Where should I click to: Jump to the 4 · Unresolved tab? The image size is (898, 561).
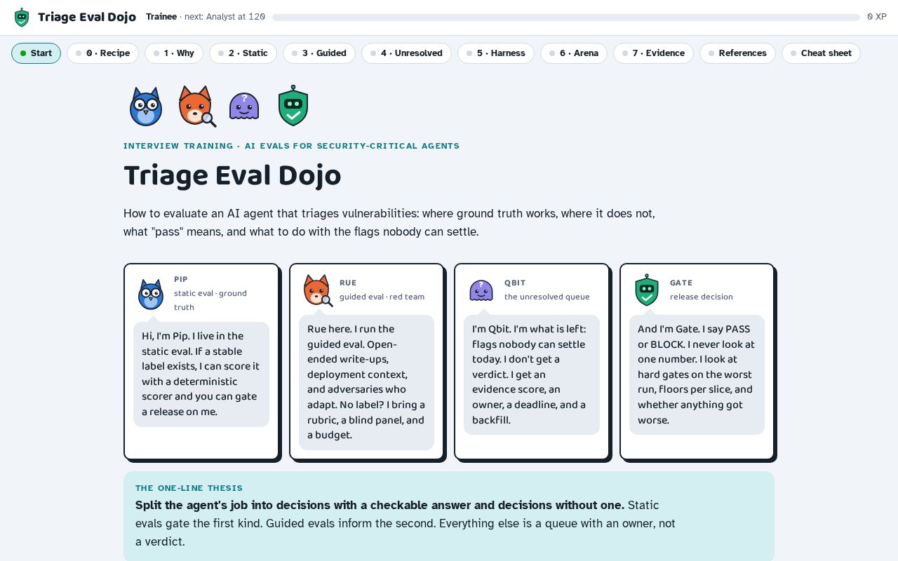click(x=406, y=53)
